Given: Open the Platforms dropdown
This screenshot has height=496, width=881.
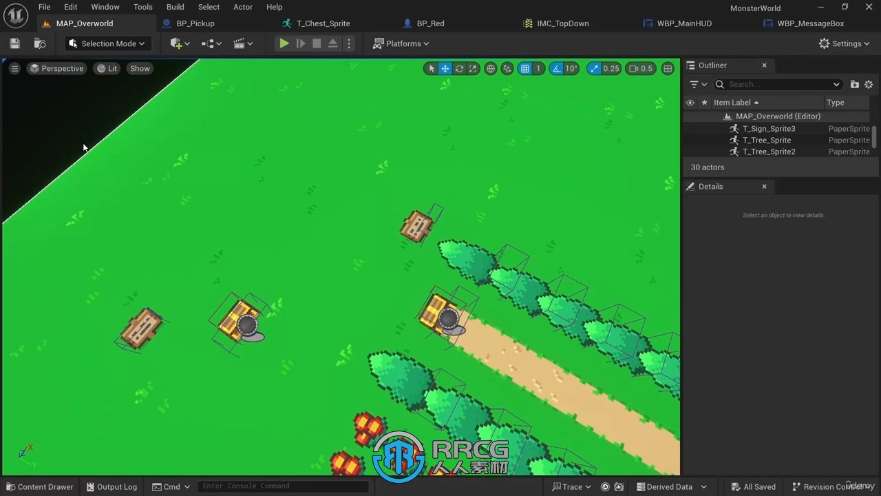Looking at the screenshot, I should (401, 43).
